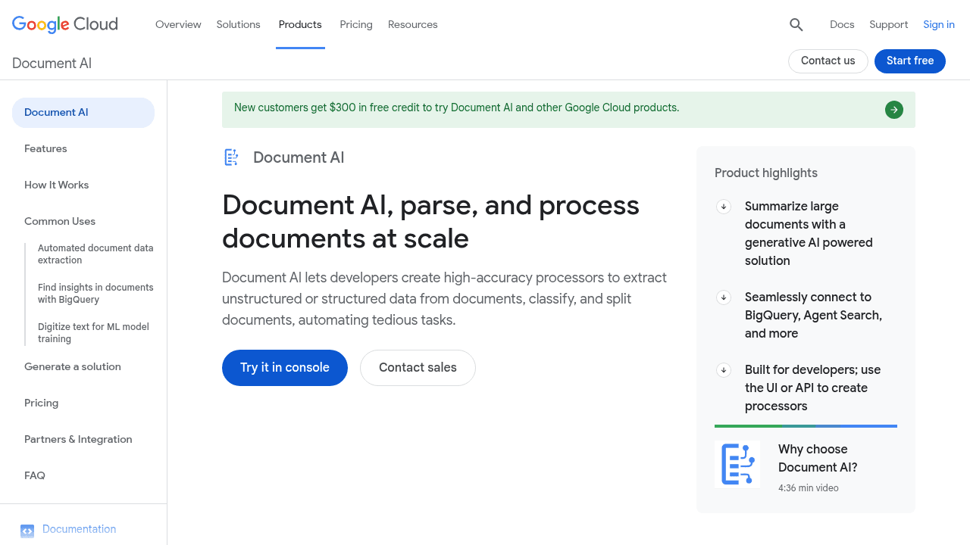
Task: Click the Product highlights heading
Action: pyautogui.click(x=766, y=173)
